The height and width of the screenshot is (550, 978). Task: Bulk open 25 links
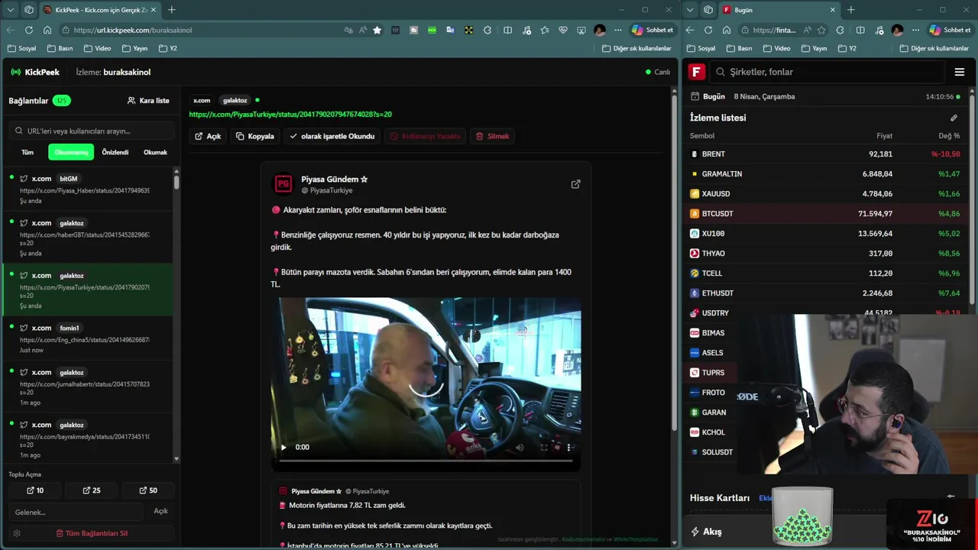pos(92,490)
